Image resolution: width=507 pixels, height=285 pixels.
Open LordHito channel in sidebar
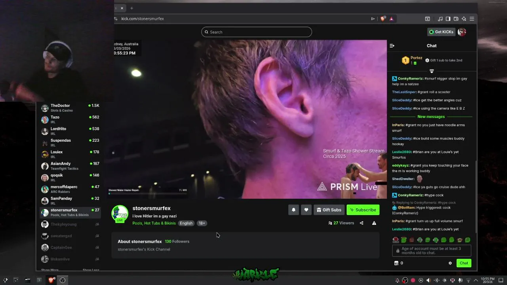(x=70, y=131)
